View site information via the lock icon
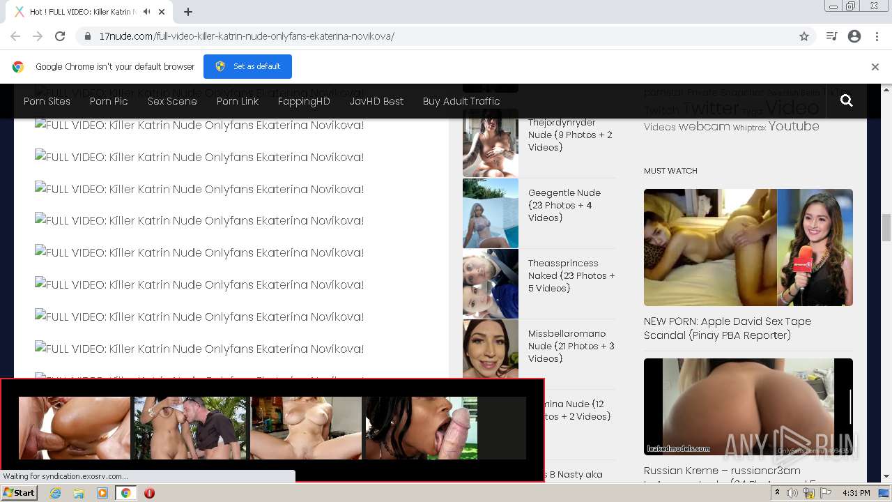892x502 pixels. (88, 36)
